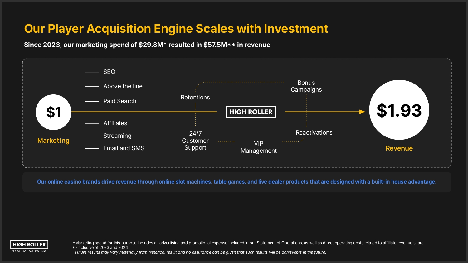Click the yellow Marketing caption
Image resolution: width=468 pixels, height=263 pixels.
[x=53, y=141]
